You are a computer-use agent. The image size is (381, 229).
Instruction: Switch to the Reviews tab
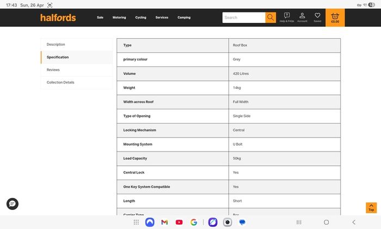77,70
